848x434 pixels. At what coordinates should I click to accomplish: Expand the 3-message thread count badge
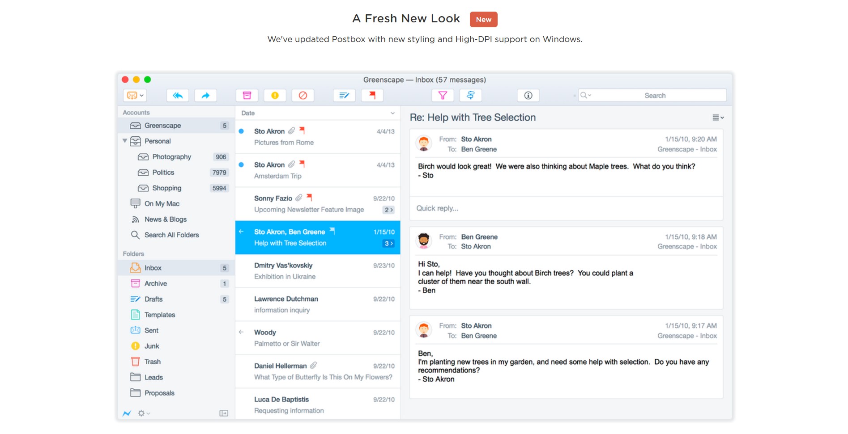pos(388,243)
